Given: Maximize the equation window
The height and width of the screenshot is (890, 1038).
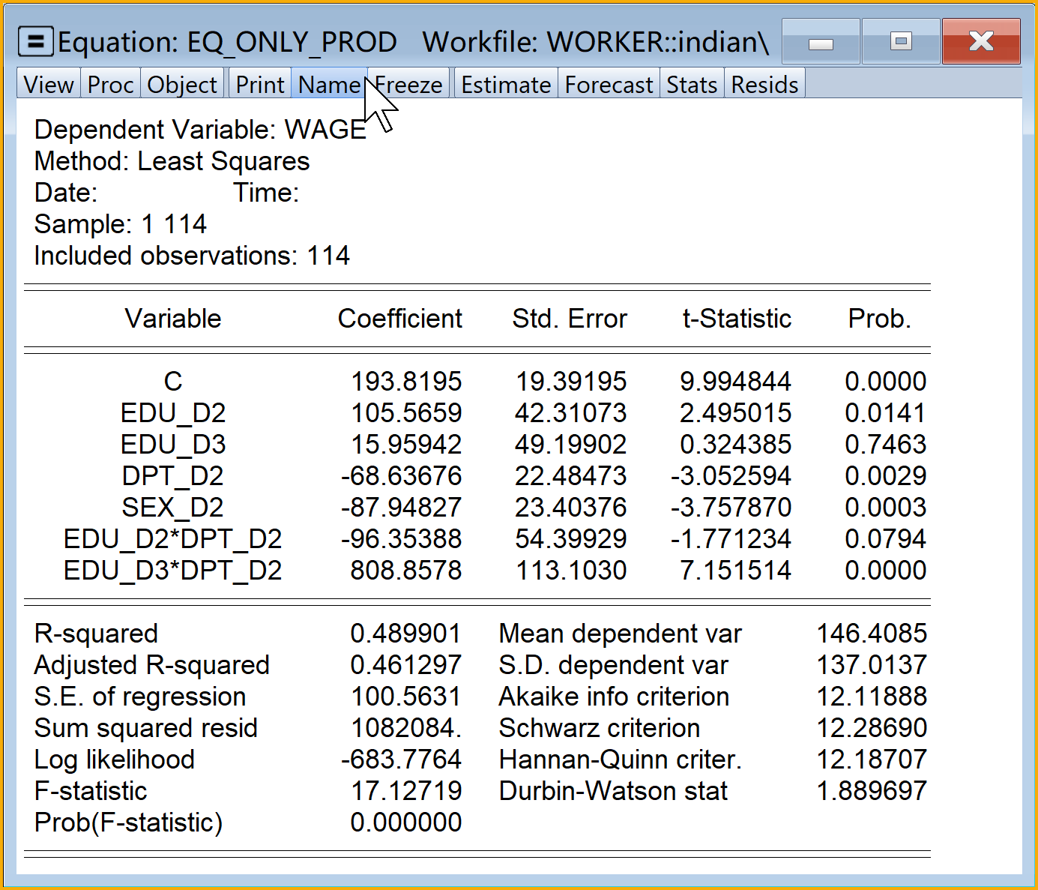Looking at the screenshot, I should point(901,42).
